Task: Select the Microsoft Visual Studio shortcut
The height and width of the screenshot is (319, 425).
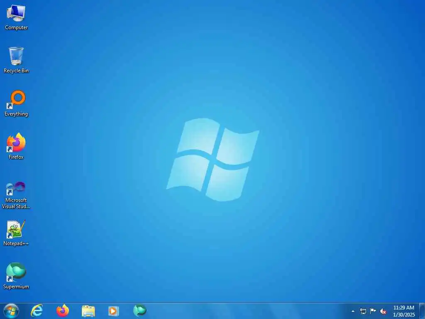Action: (16, 195)
